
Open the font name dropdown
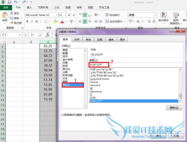(57, 15)
